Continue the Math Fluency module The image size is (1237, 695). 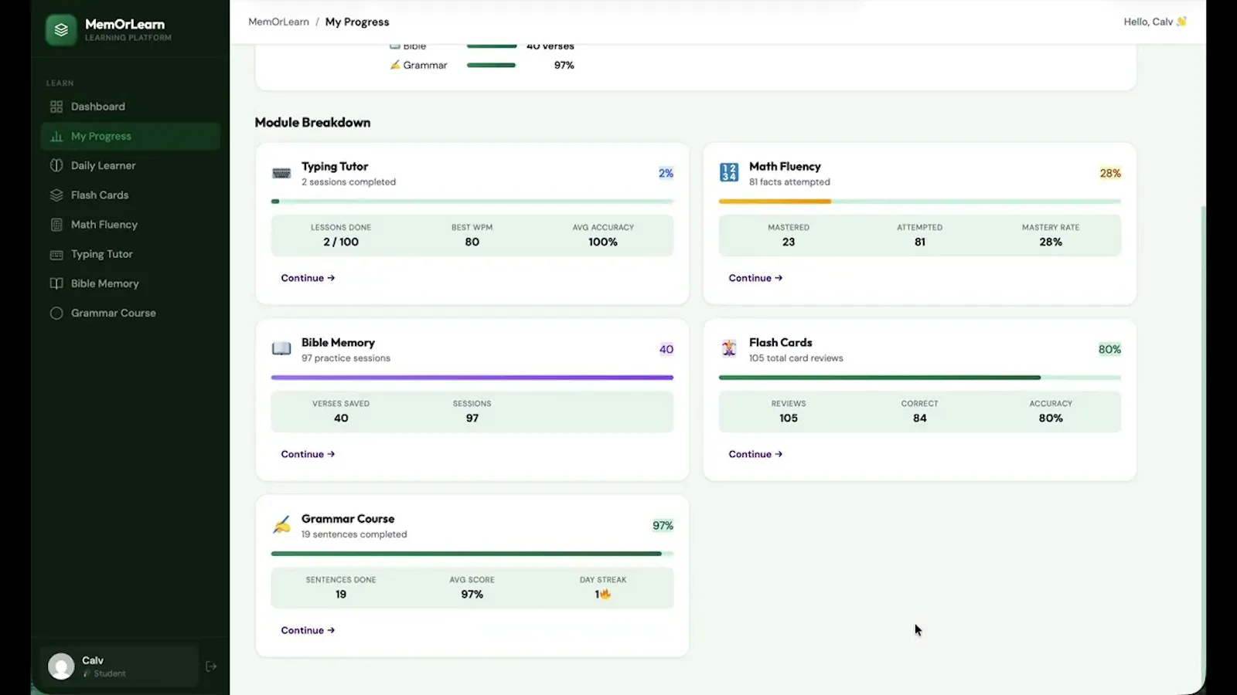click(755, 278)
